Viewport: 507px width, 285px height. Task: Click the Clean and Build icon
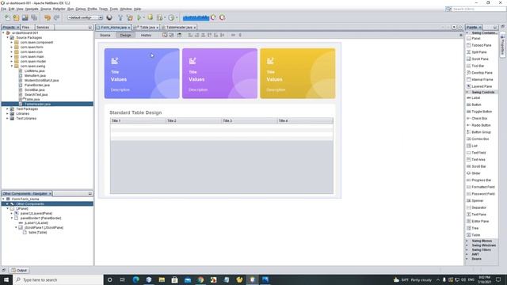pyautogui.click(x=130, y=17)
